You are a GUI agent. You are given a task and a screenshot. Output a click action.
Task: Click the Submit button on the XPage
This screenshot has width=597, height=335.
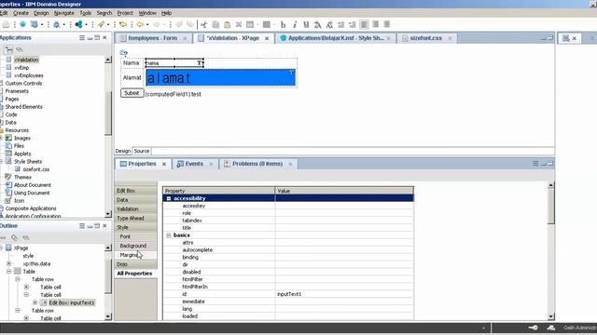click(132, 93)
